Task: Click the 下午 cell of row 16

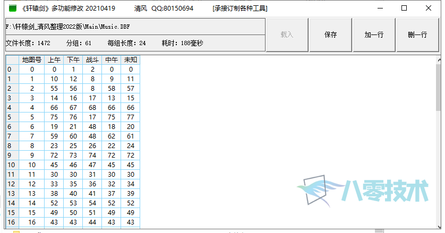Action: (73, 222)
